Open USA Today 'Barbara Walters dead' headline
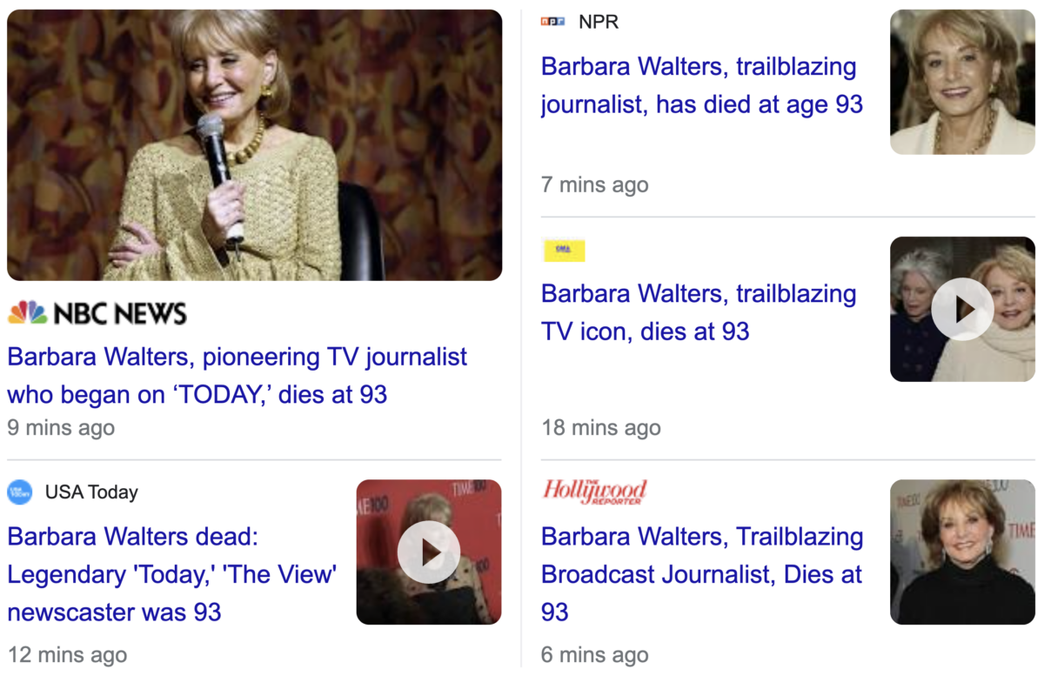Image resolution: width=1044 pixels, height=676 pixels. coord(172,574)
